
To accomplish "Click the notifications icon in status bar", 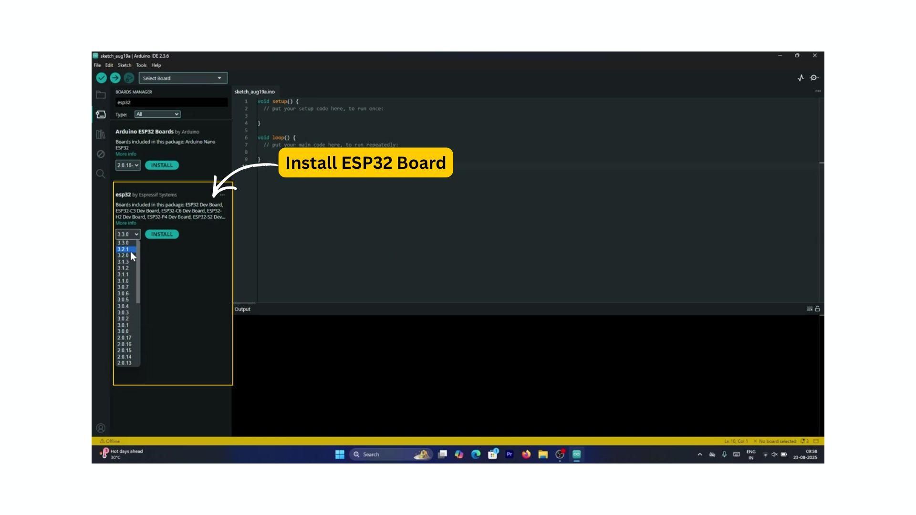I will pos(804,441).
